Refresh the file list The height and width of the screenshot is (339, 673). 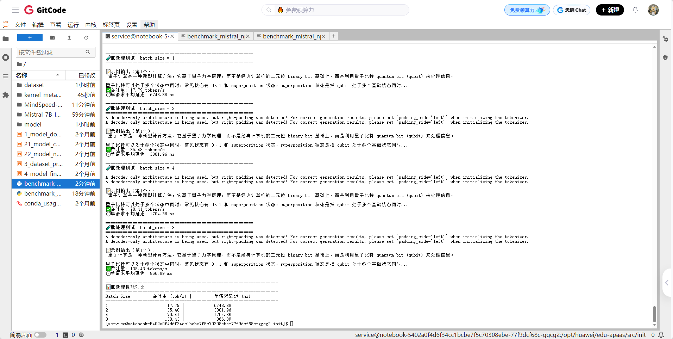coord(86,38)
